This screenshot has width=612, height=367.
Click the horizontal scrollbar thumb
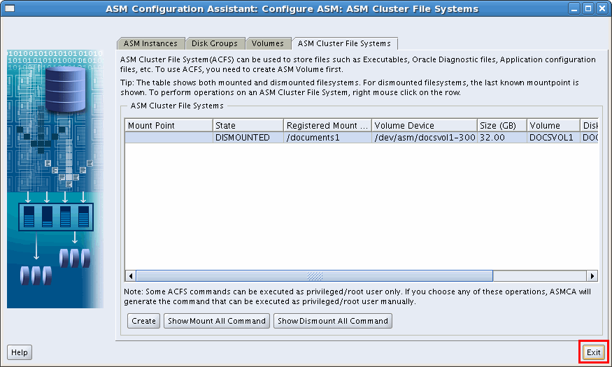[315, 275]
